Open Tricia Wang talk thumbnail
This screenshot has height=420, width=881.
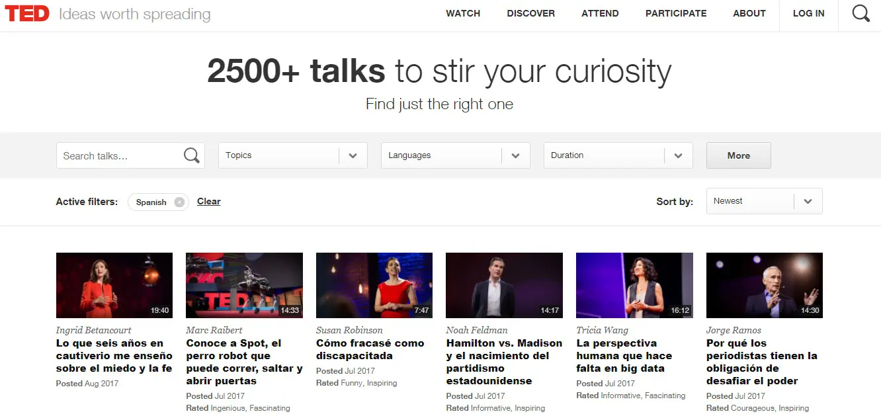pos(634,285)
